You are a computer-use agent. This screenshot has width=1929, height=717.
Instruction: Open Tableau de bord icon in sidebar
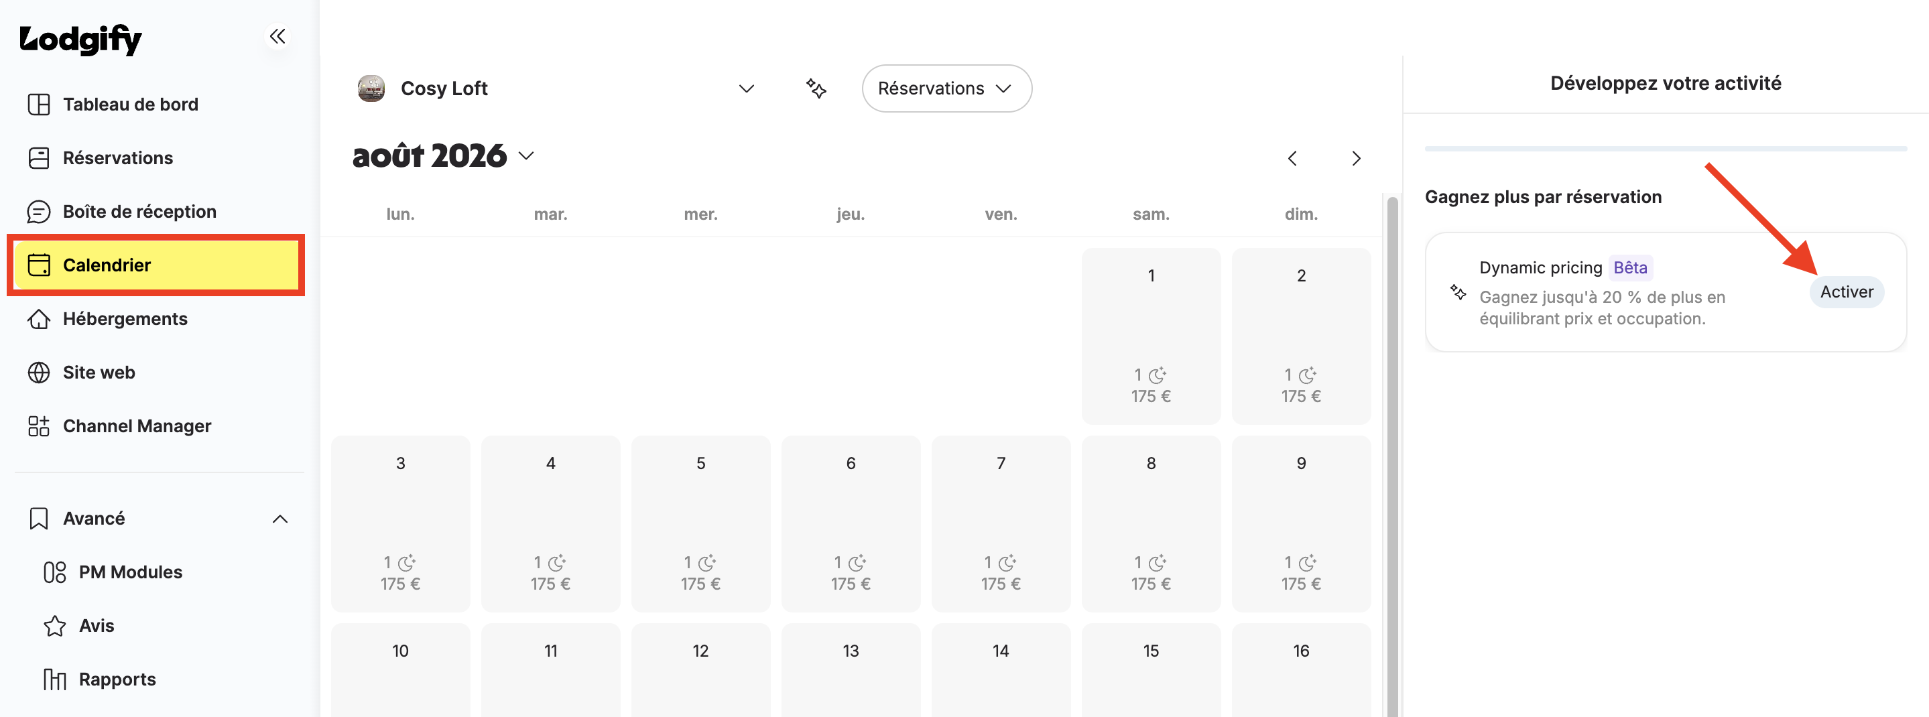coord(39,104)
